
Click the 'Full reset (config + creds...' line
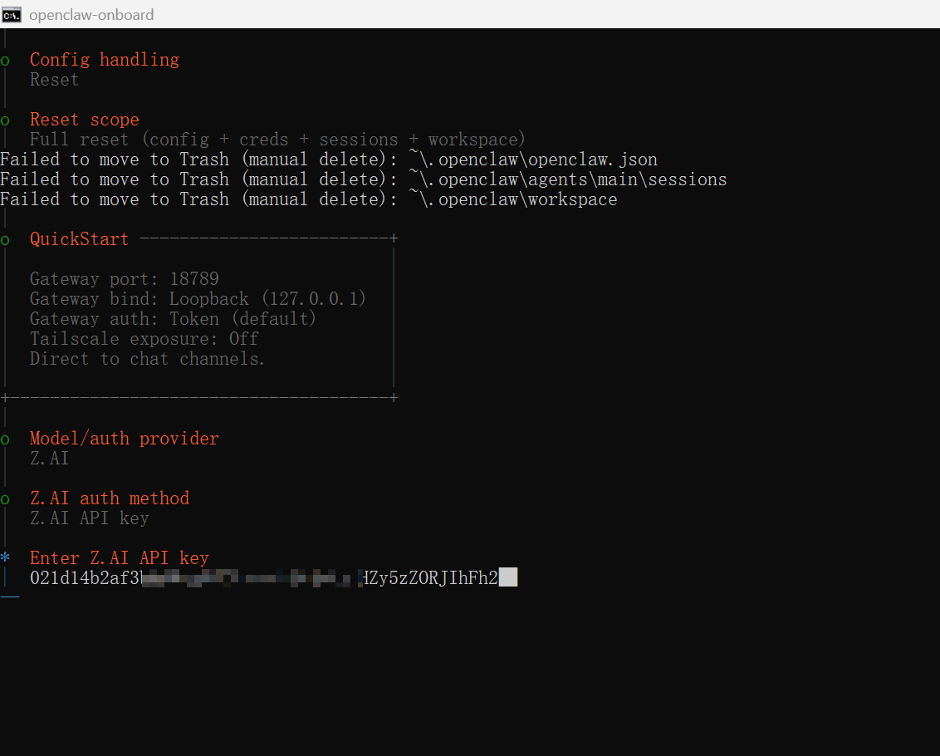point(277,140)
